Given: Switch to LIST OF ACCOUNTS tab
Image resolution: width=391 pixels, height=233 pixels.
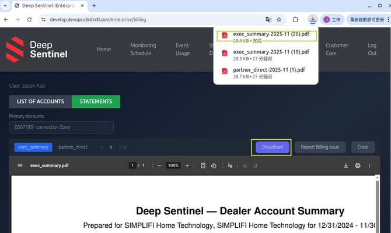Looking at the screenshot, I should tap(40, 101).
